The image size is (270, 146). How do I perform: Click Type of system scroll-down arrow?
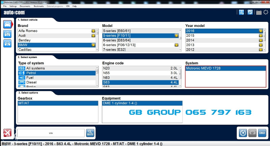click(x=97, y=85)
